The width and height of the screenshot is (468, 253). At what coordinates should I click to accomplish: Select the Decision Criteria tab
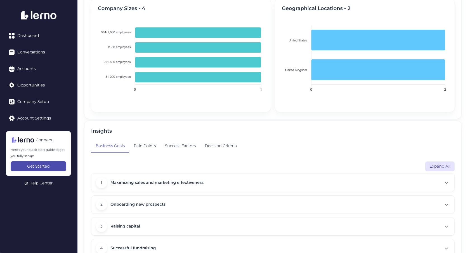click(221, 146)
